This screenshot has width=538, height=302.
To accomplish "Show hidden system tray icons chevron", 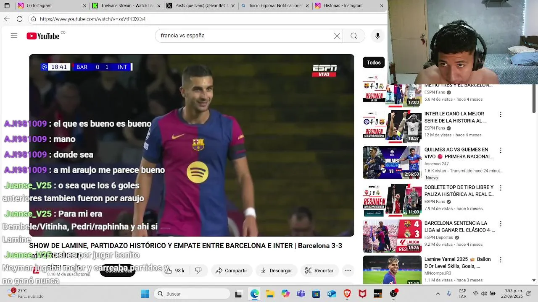I will pyautogui.click(x=438, y=294).
